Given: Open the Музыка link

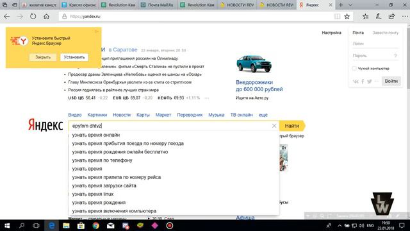Looking at the screenshot, I should (217, 115).
